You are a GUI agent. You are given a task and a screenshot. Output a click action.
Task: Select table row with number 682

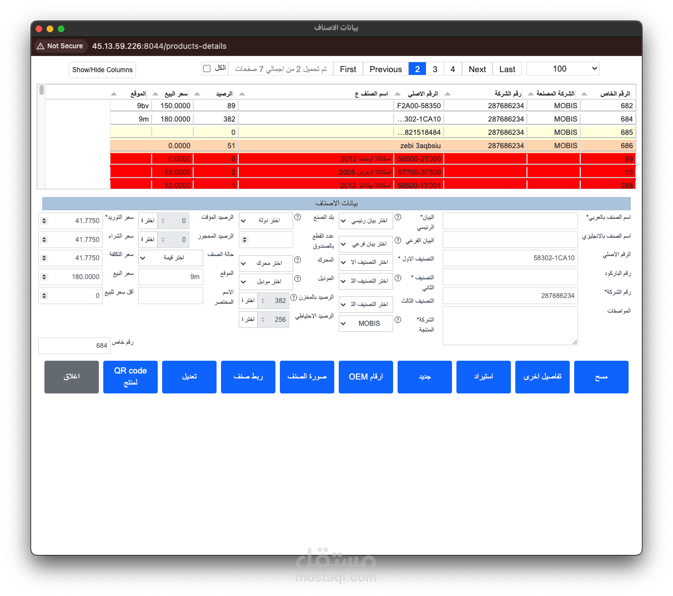(373, 105)
